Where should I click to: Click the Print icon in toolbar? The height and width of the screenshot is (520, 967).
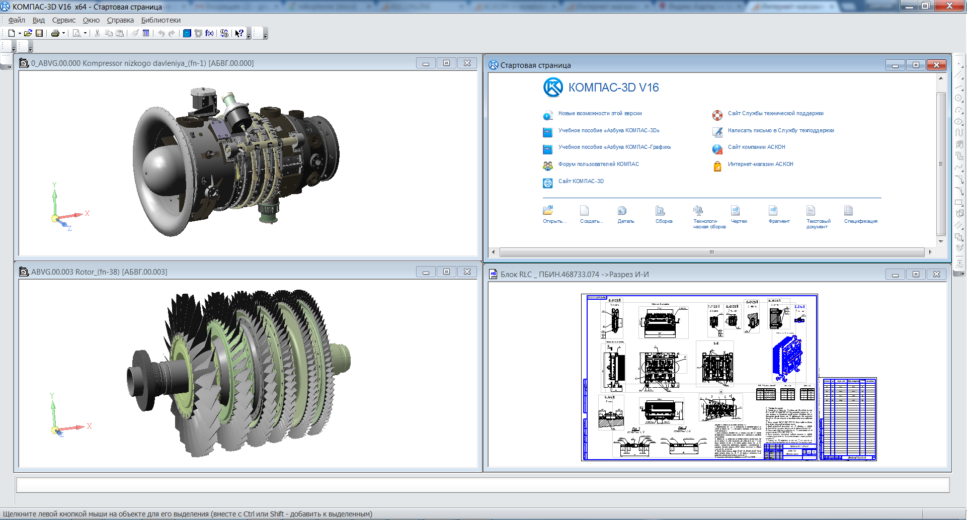tap(55, 33)
